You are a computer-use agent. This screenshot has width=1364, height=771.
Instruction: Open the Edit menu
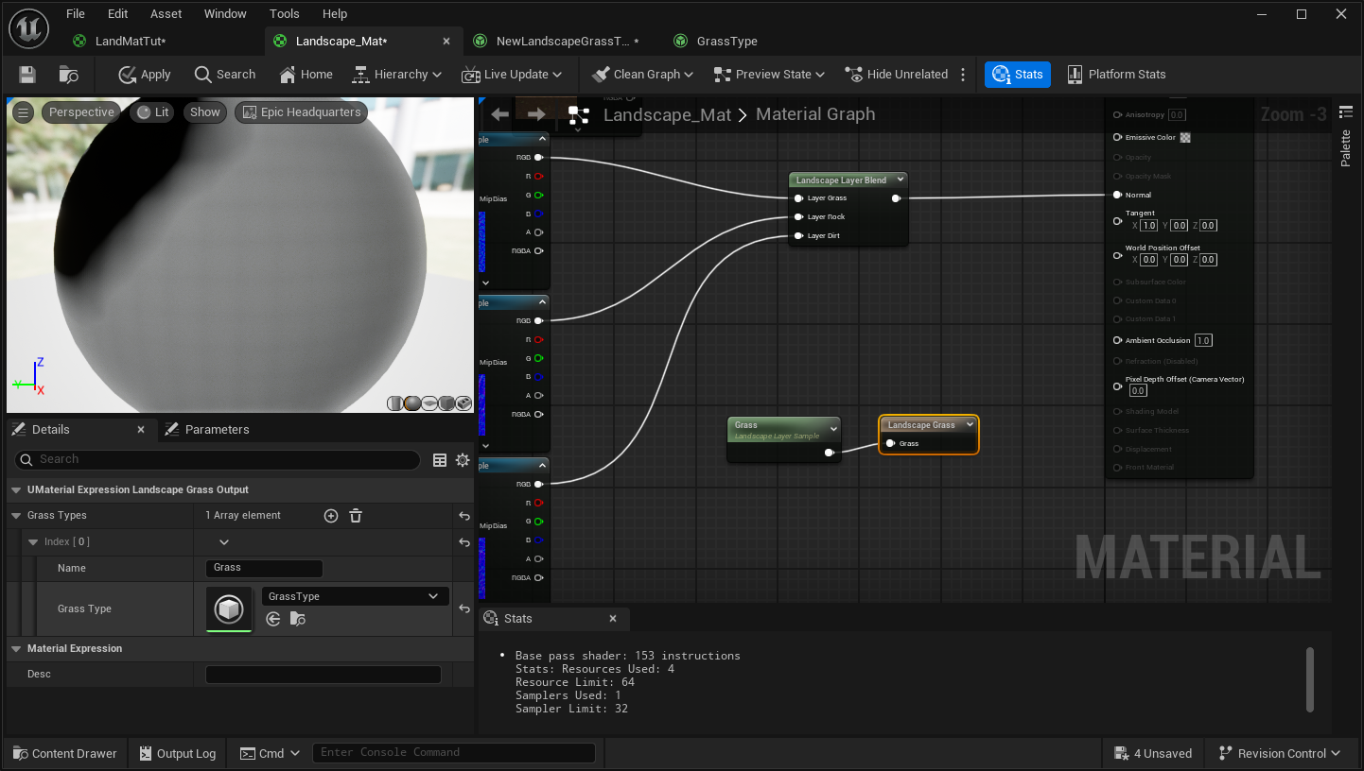pos(117,14)
